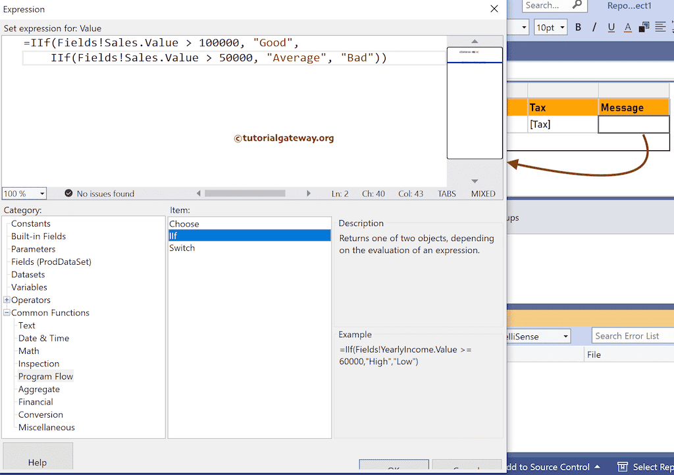674x475 pixels.
Task: Select the align left icon
Action: click(x=661, y=27)
